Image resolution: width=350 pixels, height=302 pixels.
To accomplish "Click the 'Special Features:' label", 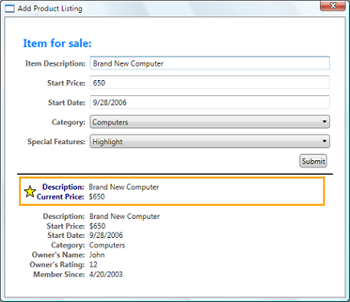I will pyautogui.click(x=56, y=142).
